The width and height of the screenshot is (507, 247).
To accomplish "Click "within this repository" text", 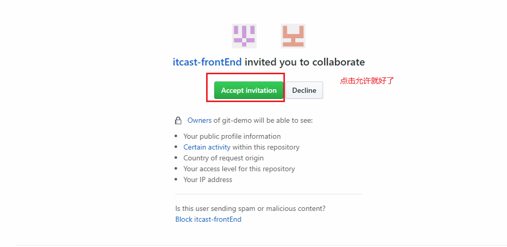I will point(266,147).
